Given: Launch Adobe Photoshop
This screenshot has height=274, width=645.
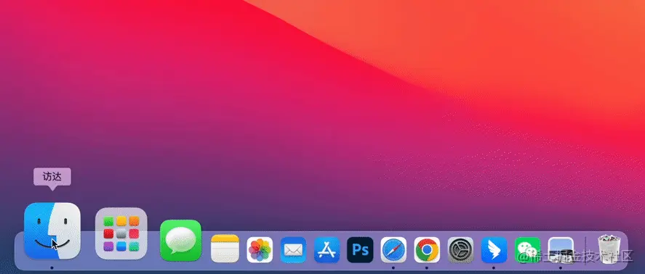Looking at the screenshot, I should (360, 250).
